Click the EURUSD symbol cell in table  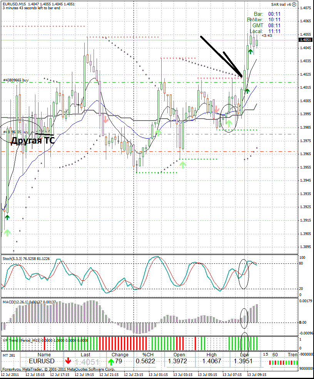pos(42,361)
